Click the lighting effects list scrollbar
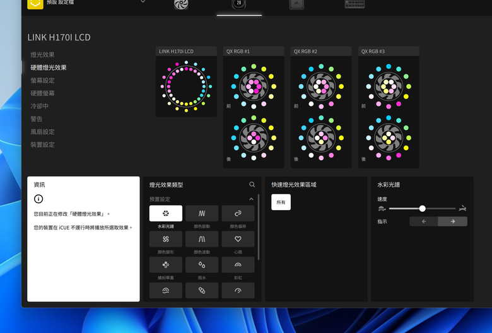 pos(258,227)
